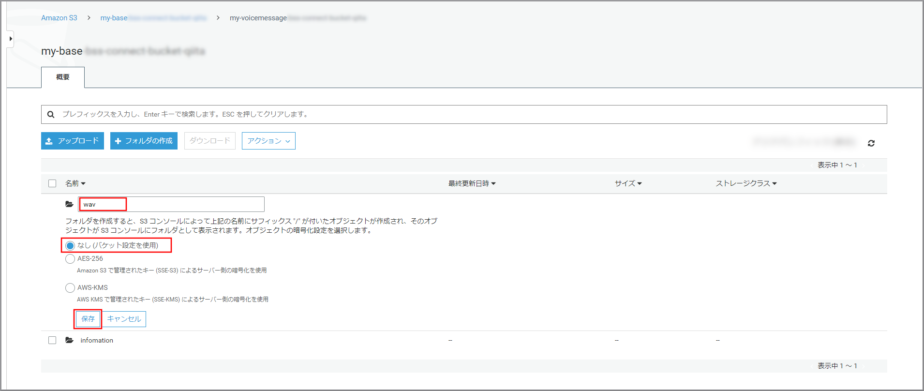Click the bottom 表示中 1～1 pagination text
The height and width of the screenshot is (391, 924).
837,366
